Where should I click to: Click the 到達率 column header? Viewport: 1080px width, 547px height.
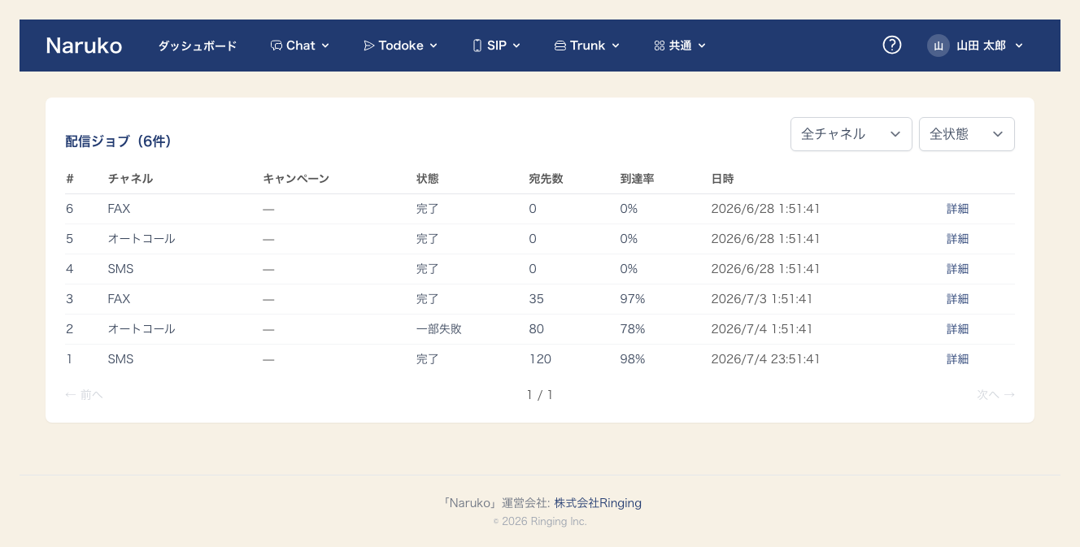tap(637, 179)
